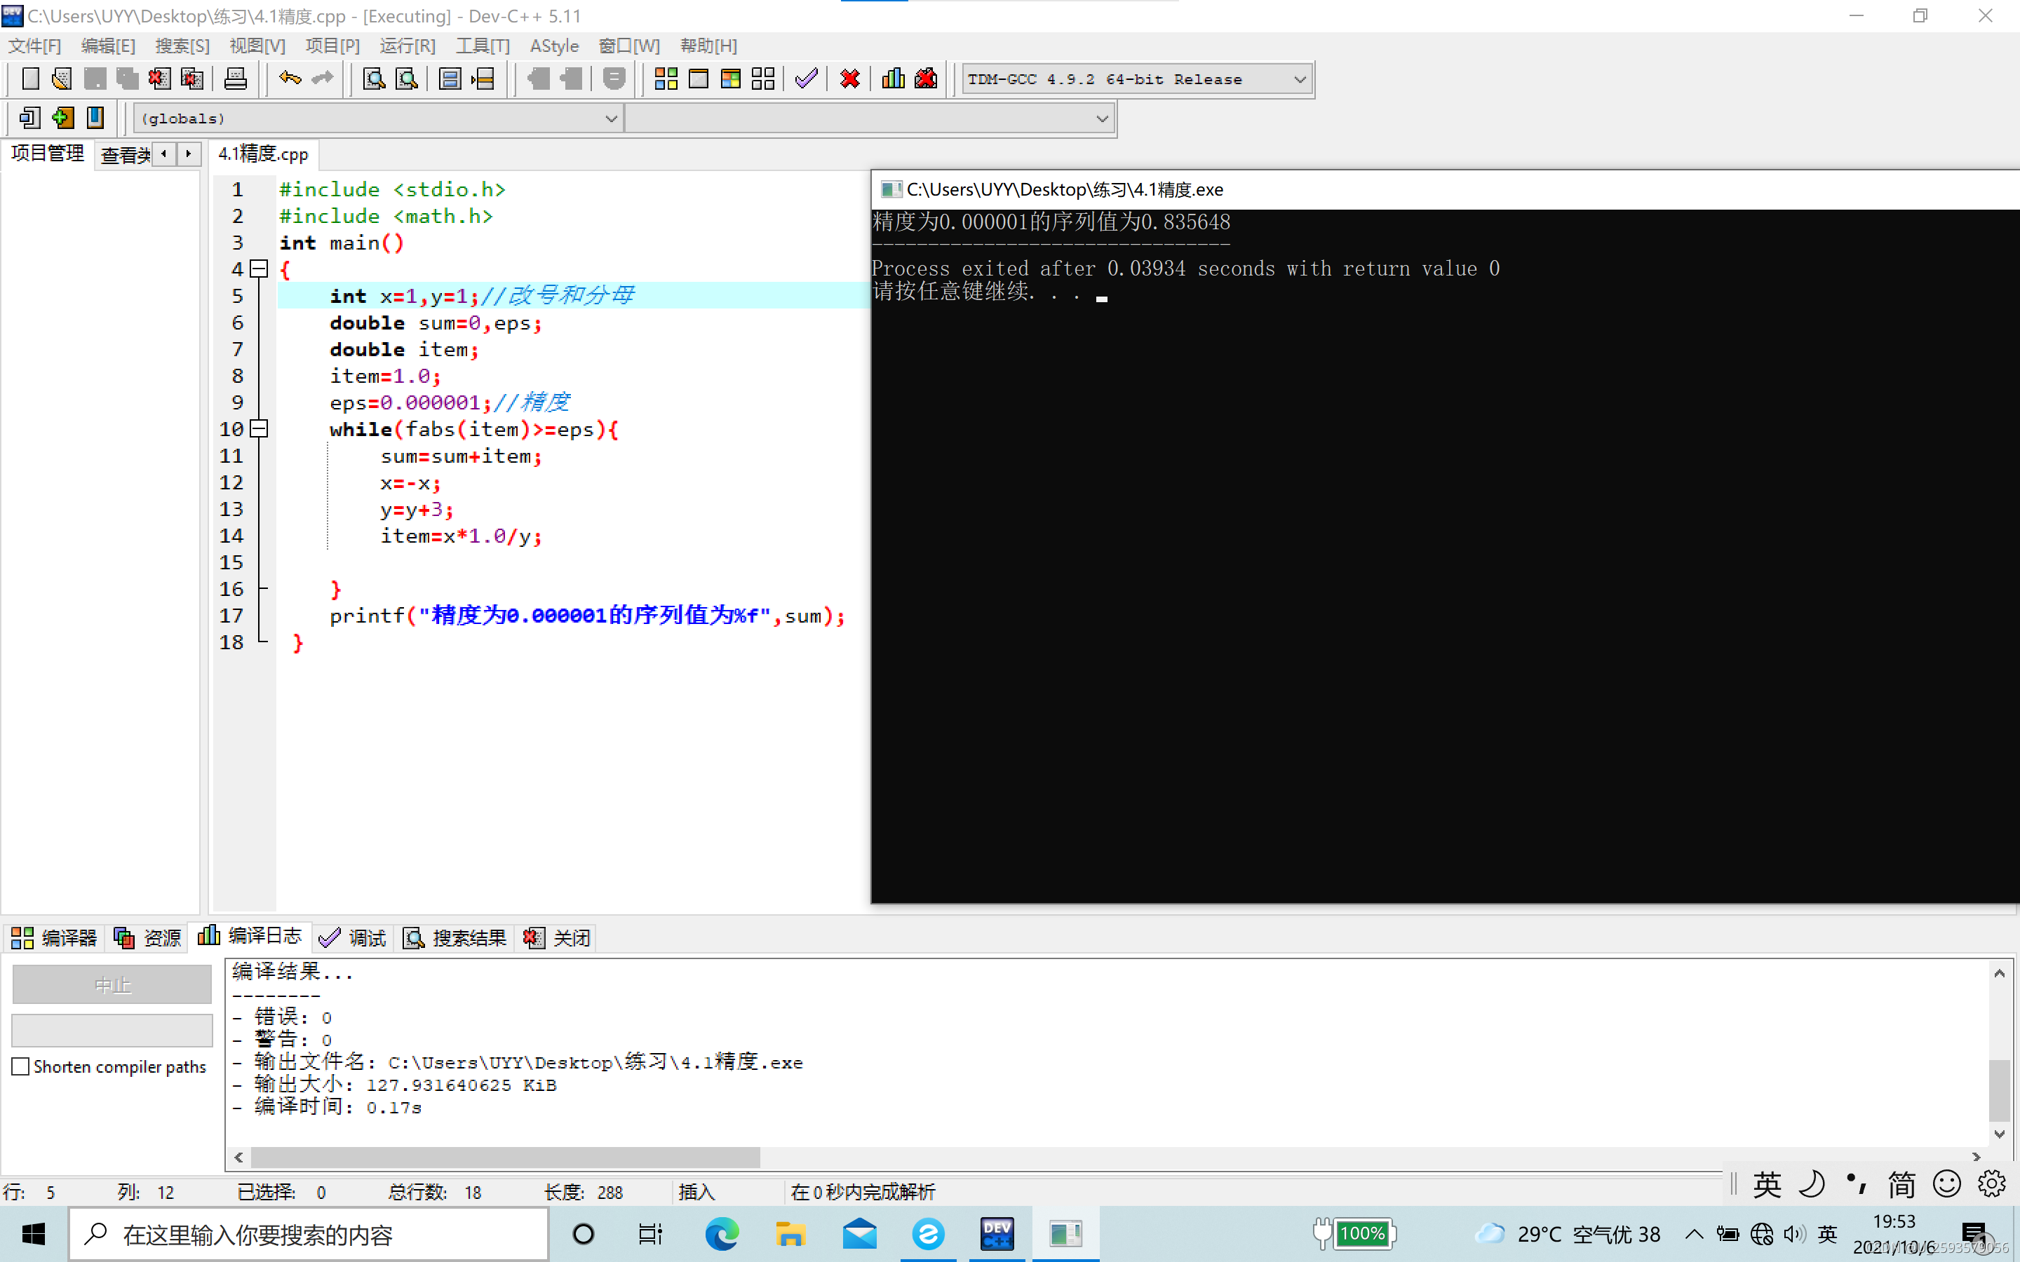Click the Delete profiling information icon
The height and width of the screenshot is (1262, 2020).
[927, 79]
